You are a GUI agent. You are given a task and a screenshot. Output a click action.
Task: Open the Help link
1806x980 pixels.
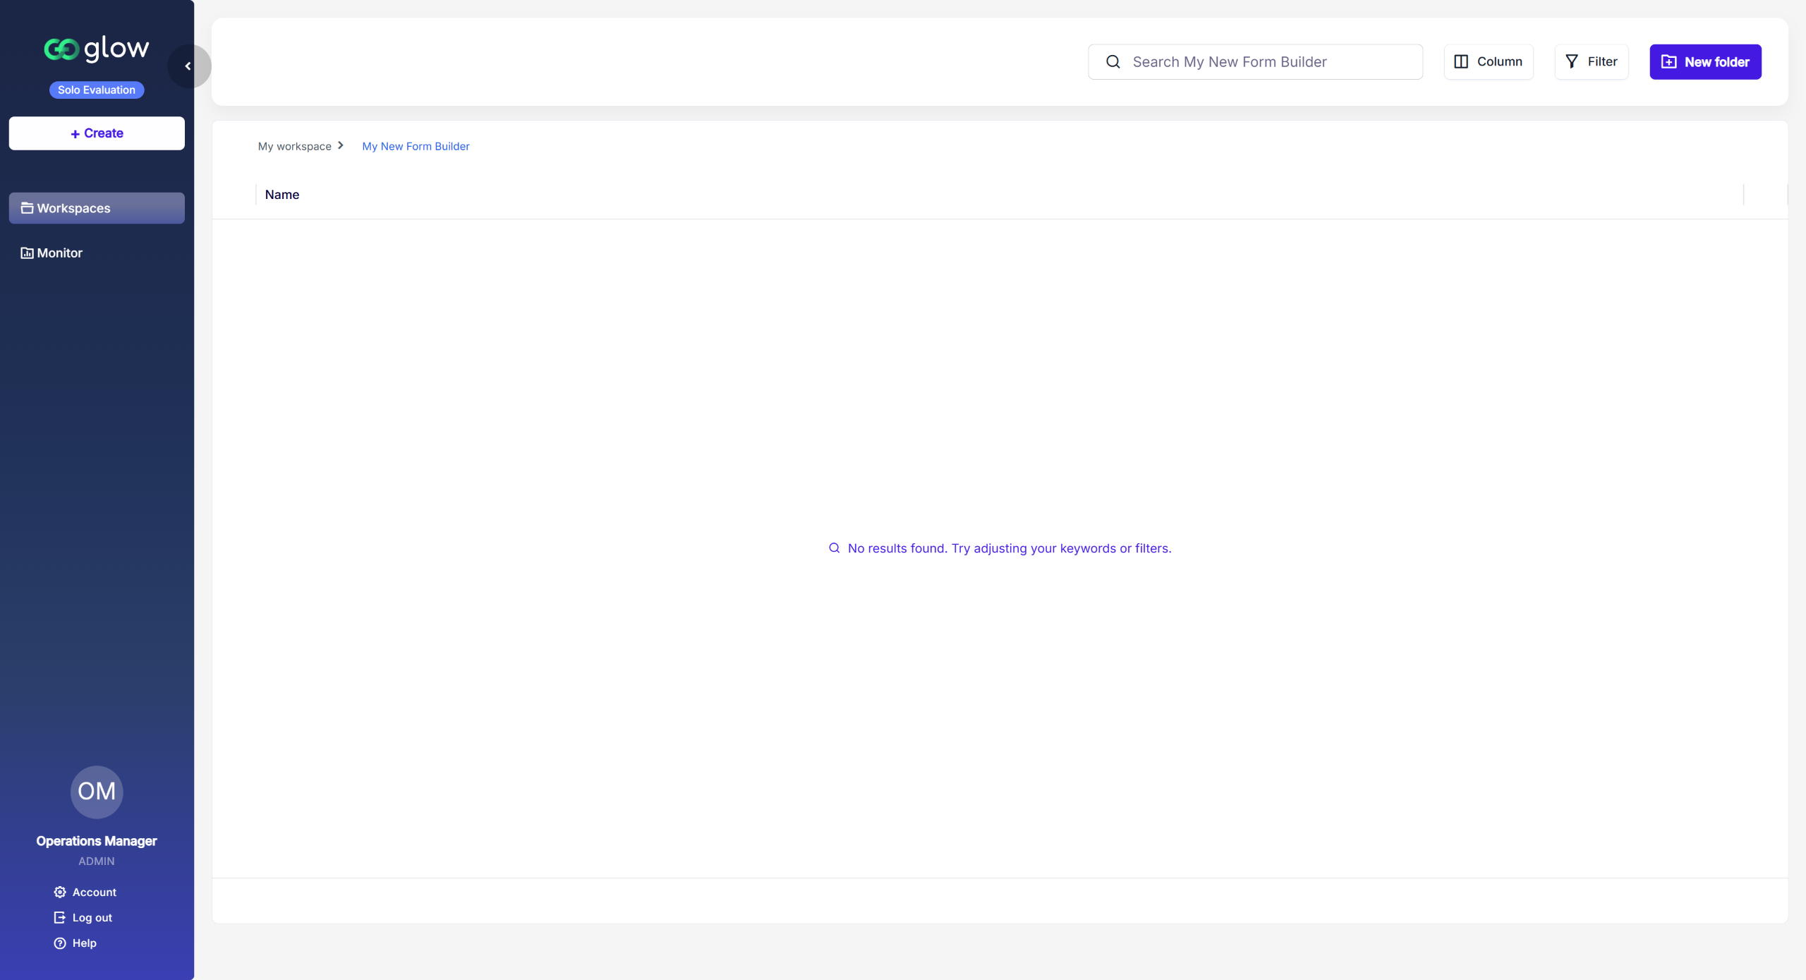[84, 943]
